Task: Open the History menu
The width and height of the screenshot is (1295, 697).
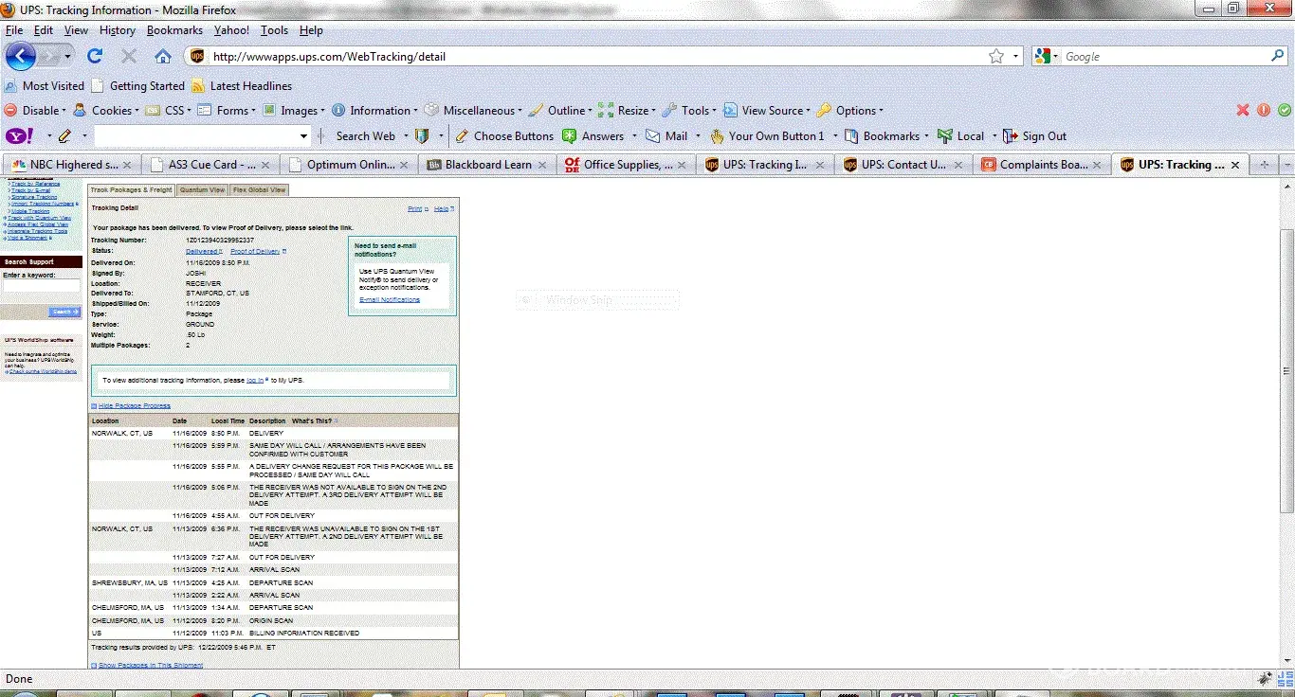Action: coord(117,30)
